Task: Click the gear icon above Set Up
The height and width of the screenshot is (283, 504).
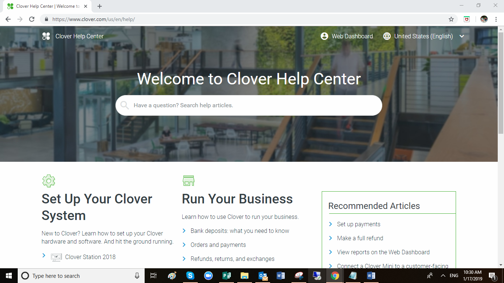Action: 49,181
